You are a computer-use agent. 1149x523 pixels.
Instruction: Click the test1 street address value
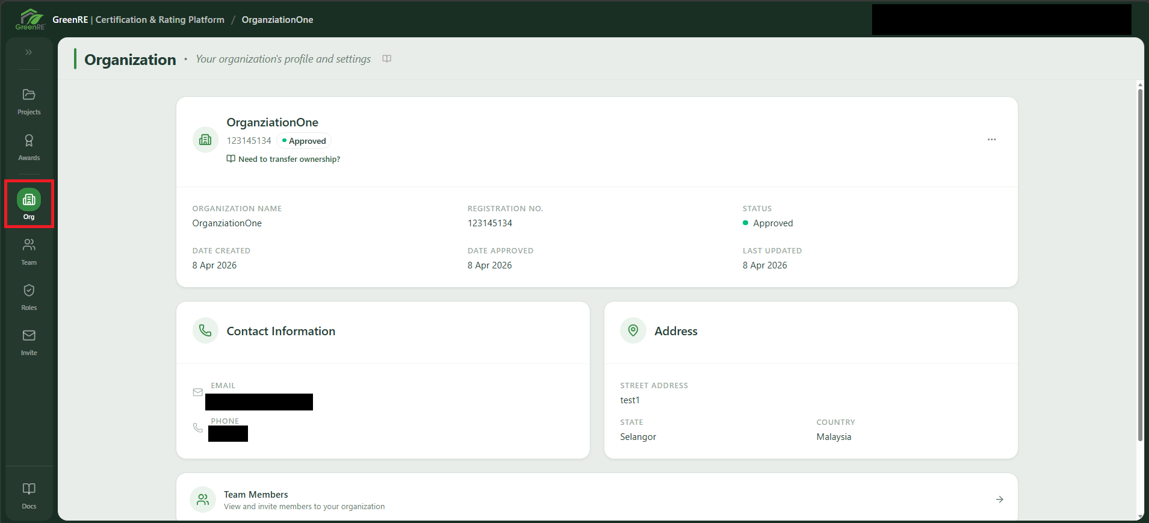(x=630, y=400)
